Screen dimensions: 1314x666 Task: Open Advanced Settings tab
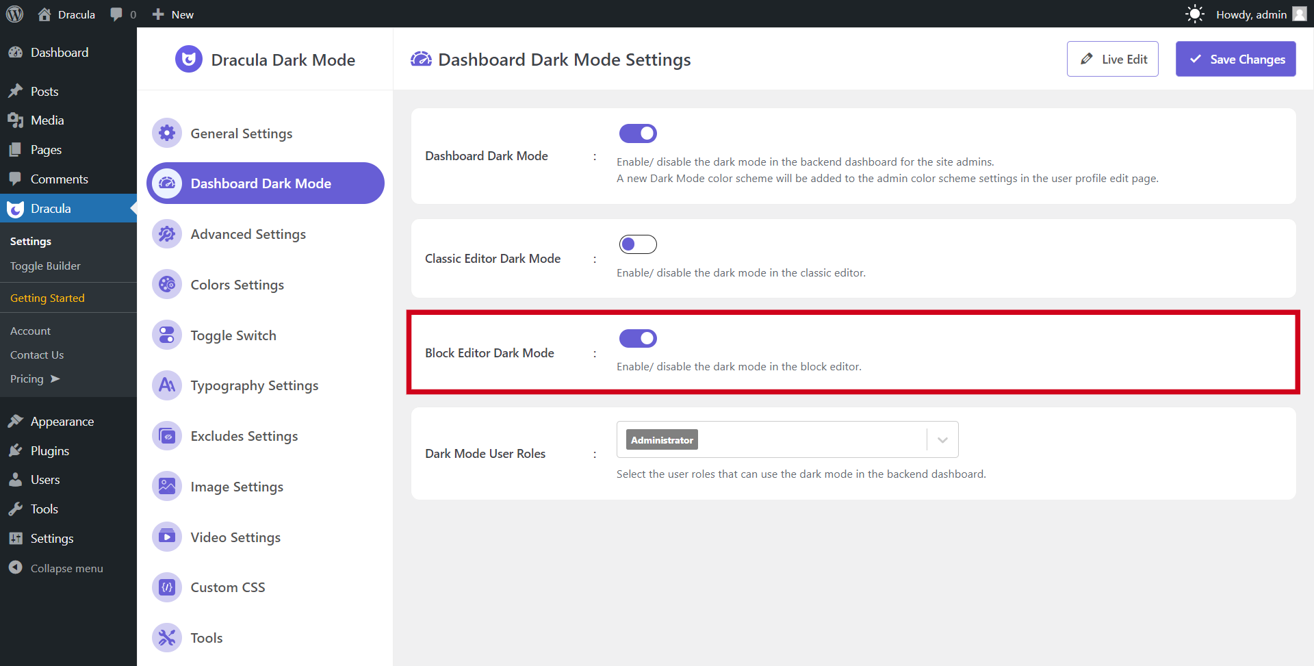(x=266, y=234)
